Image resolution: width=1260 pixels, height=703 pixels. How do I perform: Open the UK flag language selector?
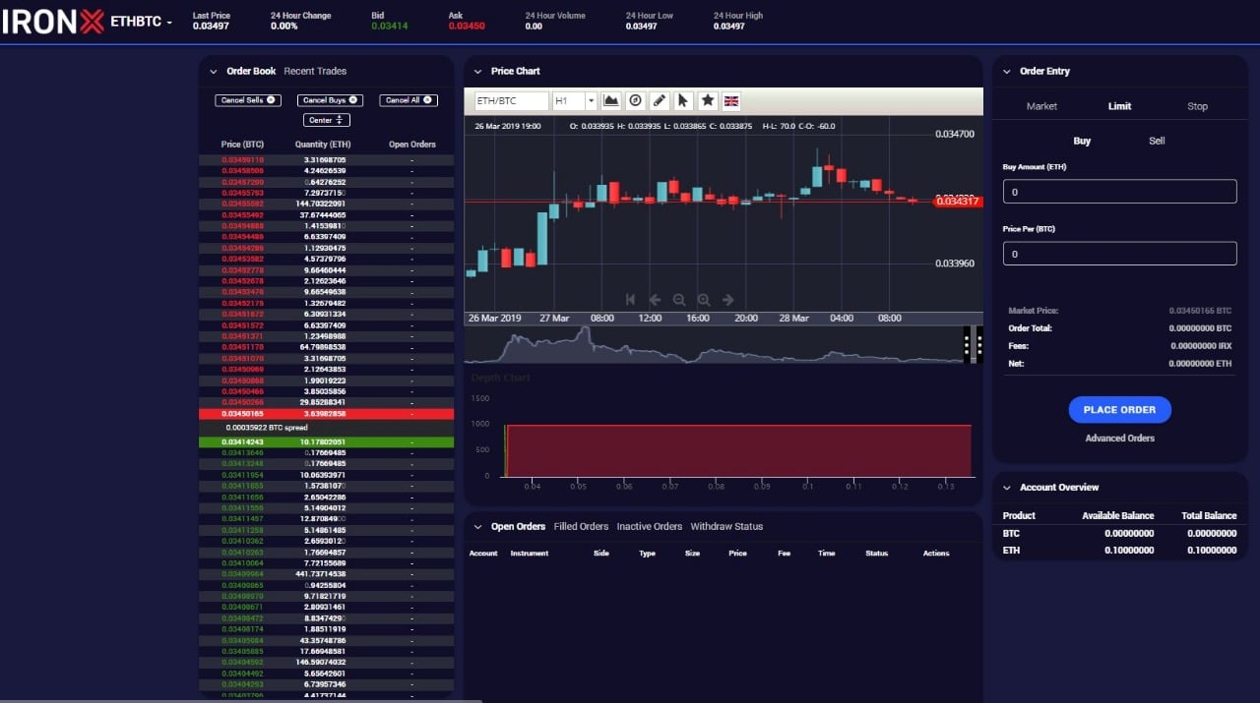pos(731,101)
